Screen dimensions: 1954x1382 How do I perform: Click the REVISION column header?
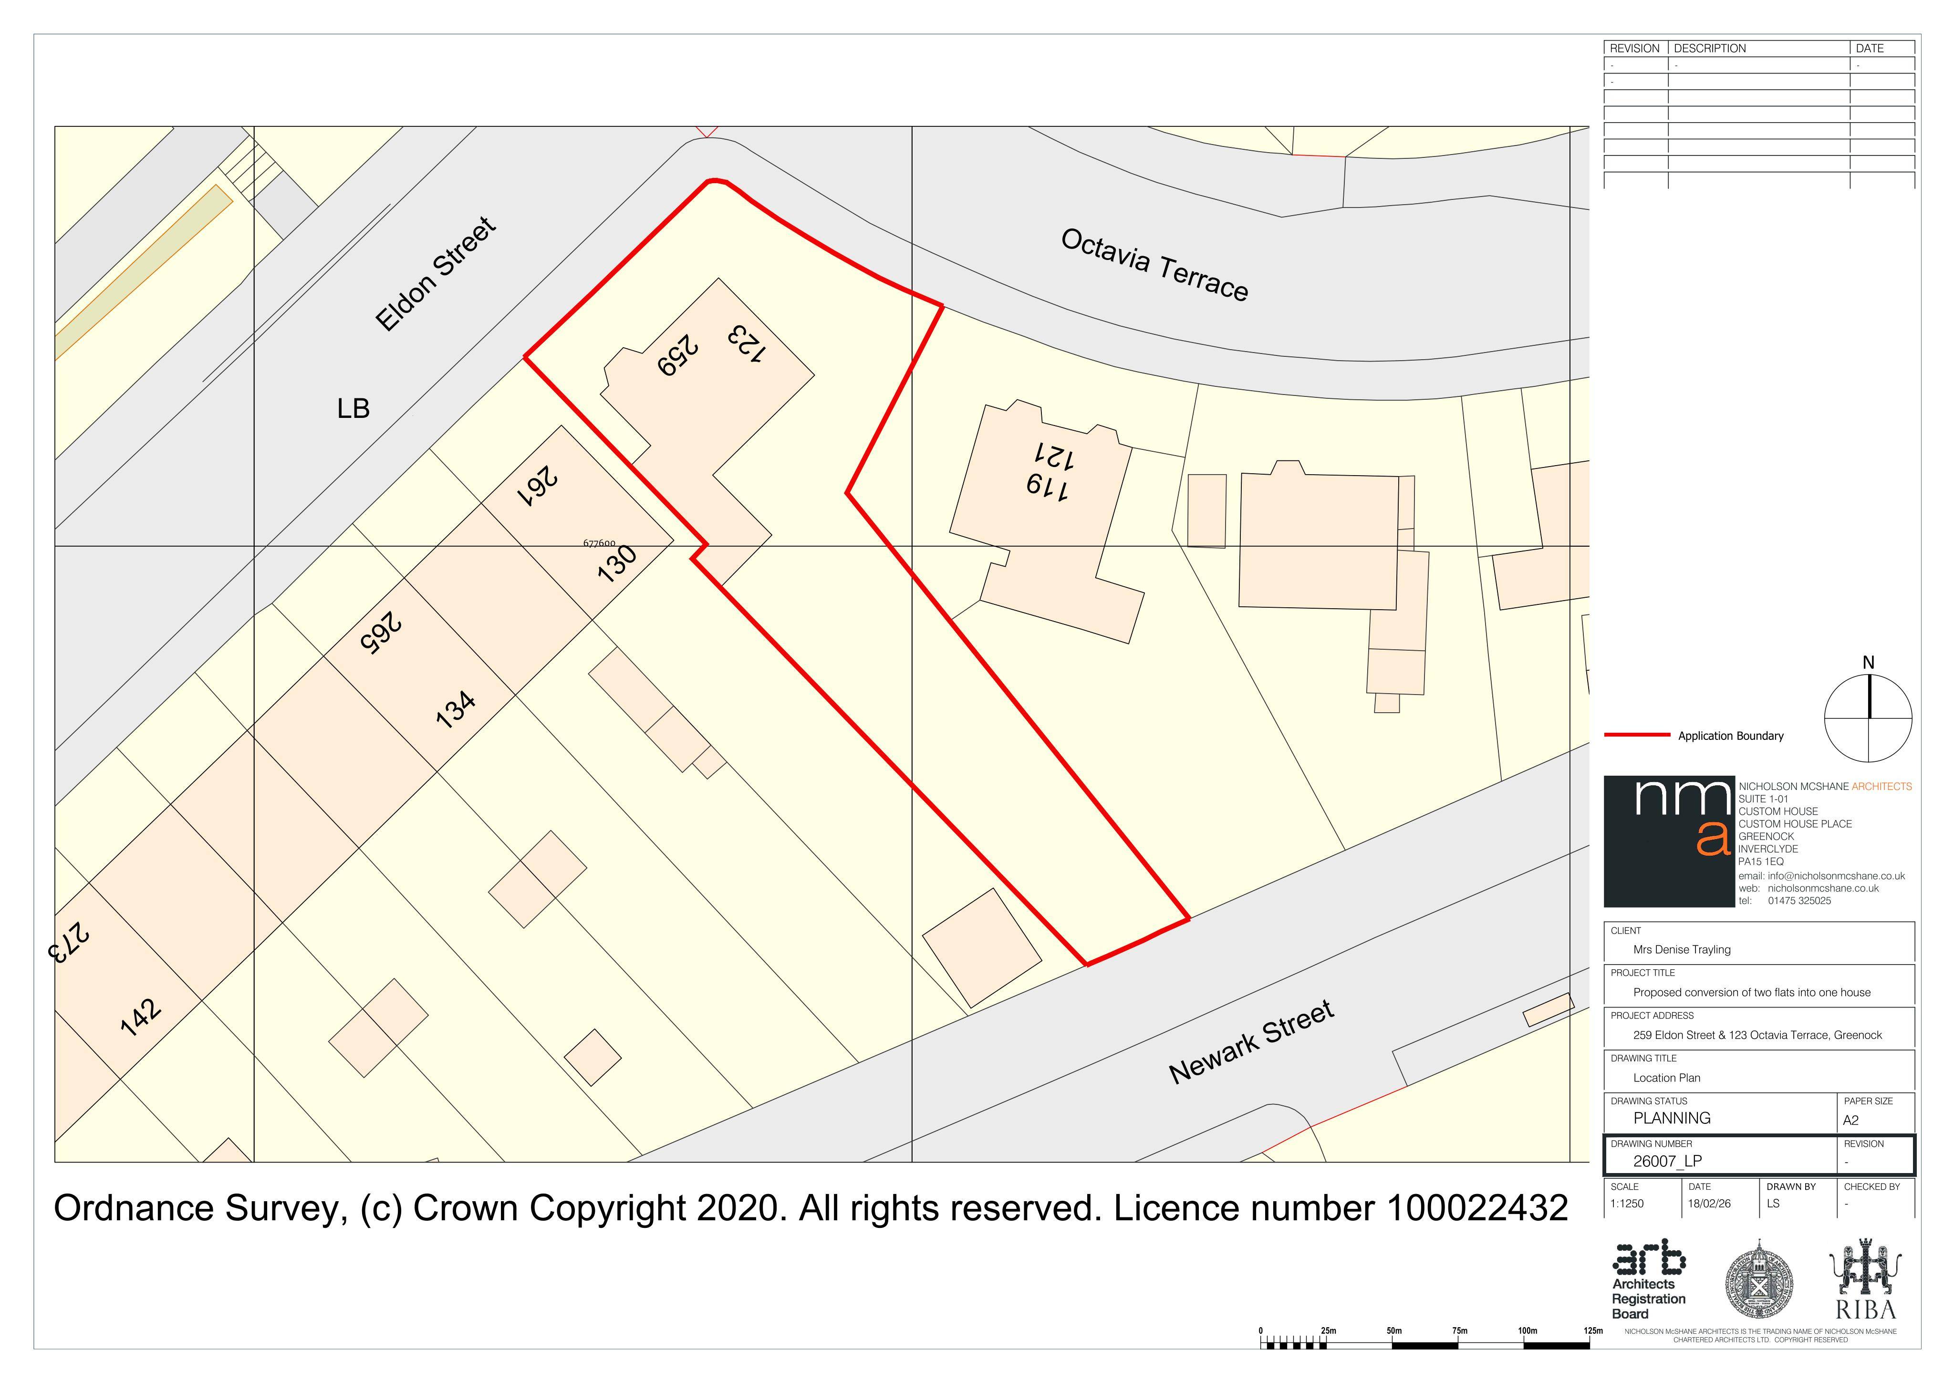coord(1634,49)
